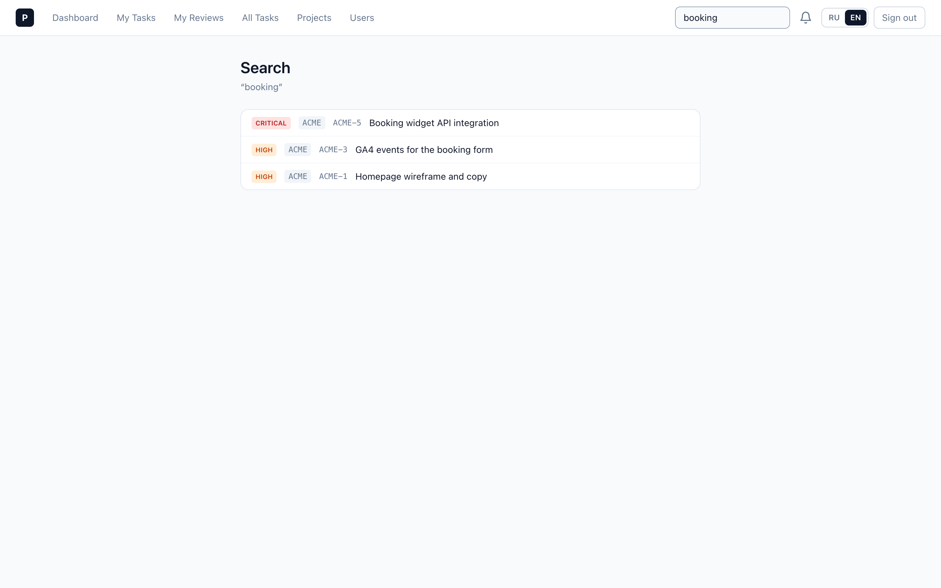Click the CRITICAL priority badge
941x588 pixels.
(x=271, y=123)
